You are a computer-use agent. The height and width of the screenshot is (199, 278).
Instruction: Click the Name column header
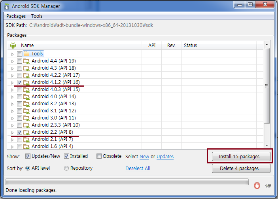pos(74,45)
